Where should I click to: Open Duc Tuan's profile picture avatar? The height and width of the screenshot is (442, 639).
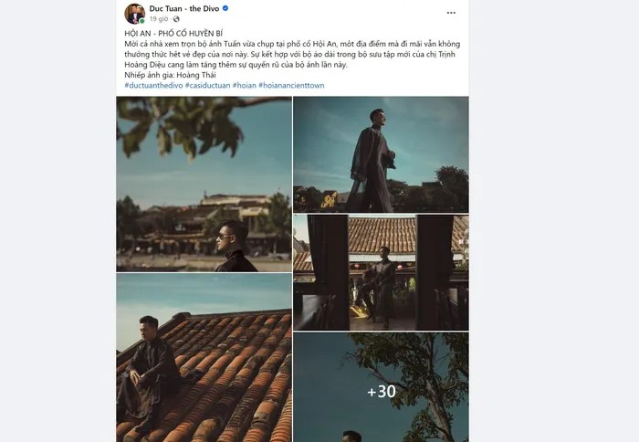(x=134, y=13)
